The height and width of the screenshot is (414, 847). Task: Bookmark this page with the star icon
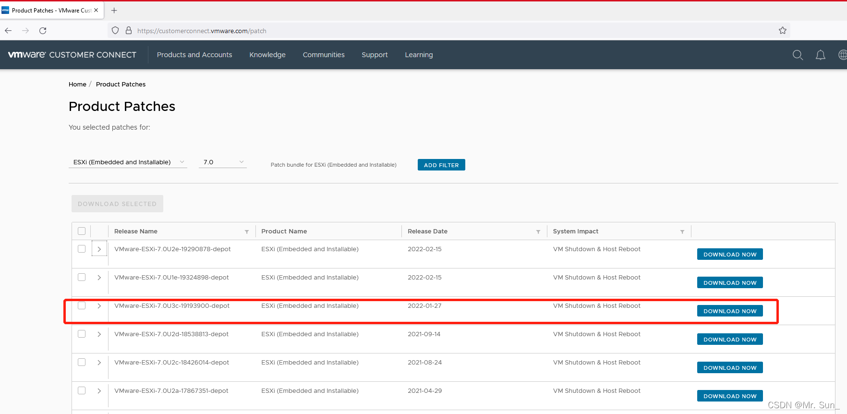783,30
